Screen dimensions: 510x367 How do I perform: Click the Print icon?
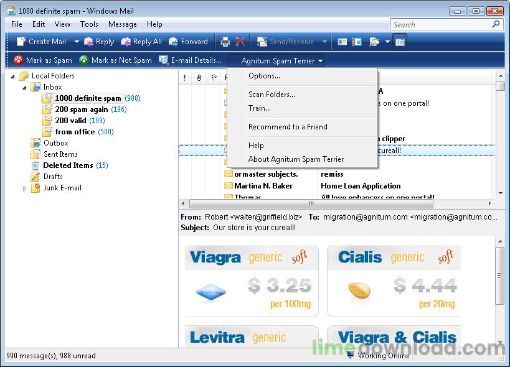tap(225, 42)
